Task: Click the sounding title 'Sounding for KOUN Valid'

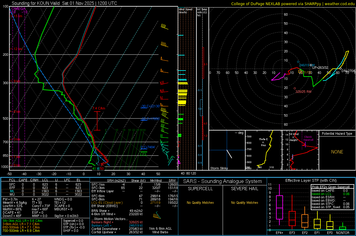Action: [36, 3]
